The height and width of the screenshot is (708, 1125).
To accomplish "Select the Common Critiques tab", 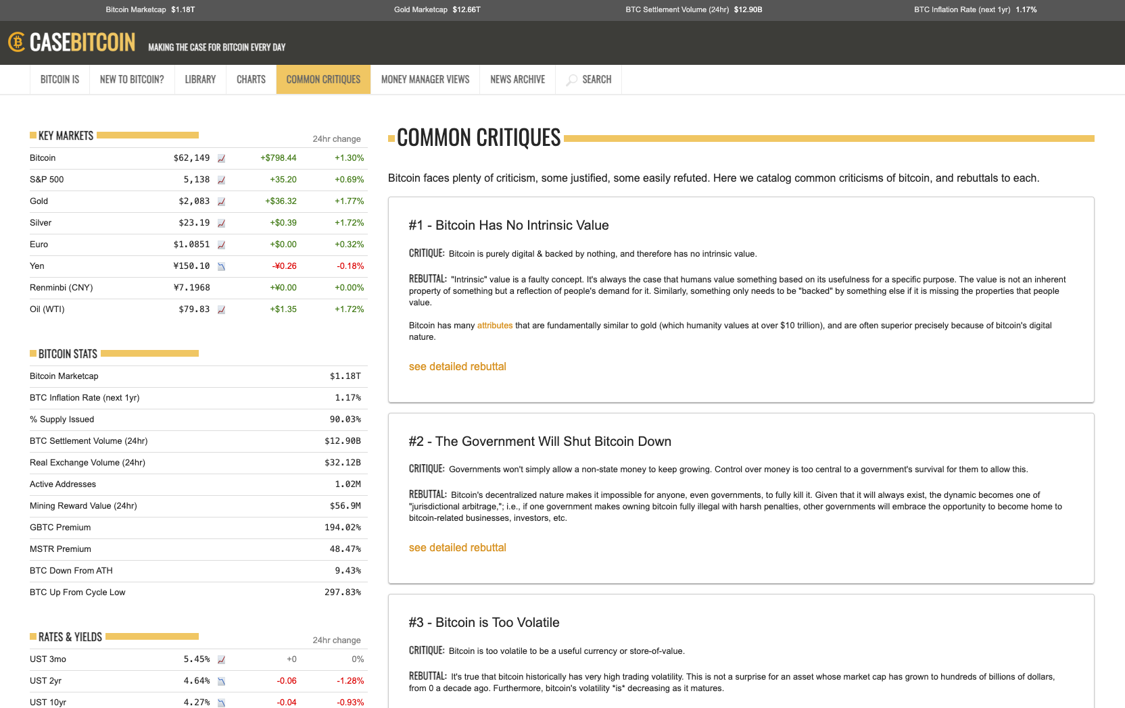I will point(323,80).
